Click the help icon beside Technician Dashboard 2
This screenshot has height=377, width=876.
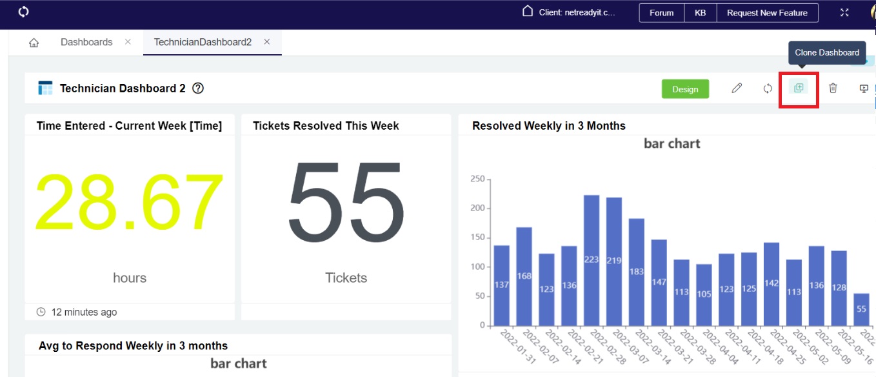click(x=198, y=88)
